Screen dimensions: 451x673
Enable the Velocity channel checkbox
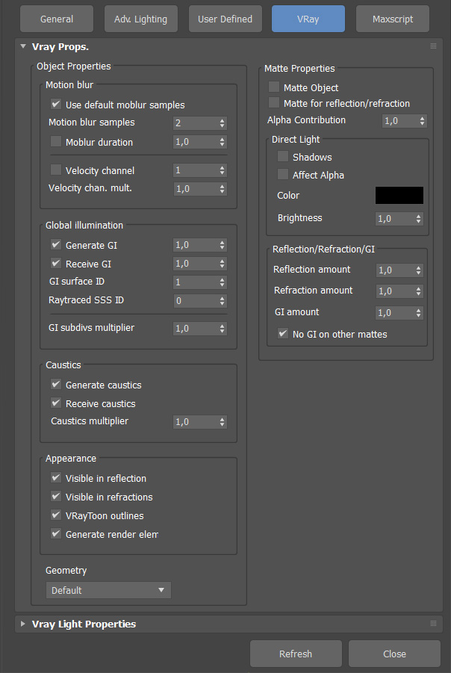pos(56,170)
